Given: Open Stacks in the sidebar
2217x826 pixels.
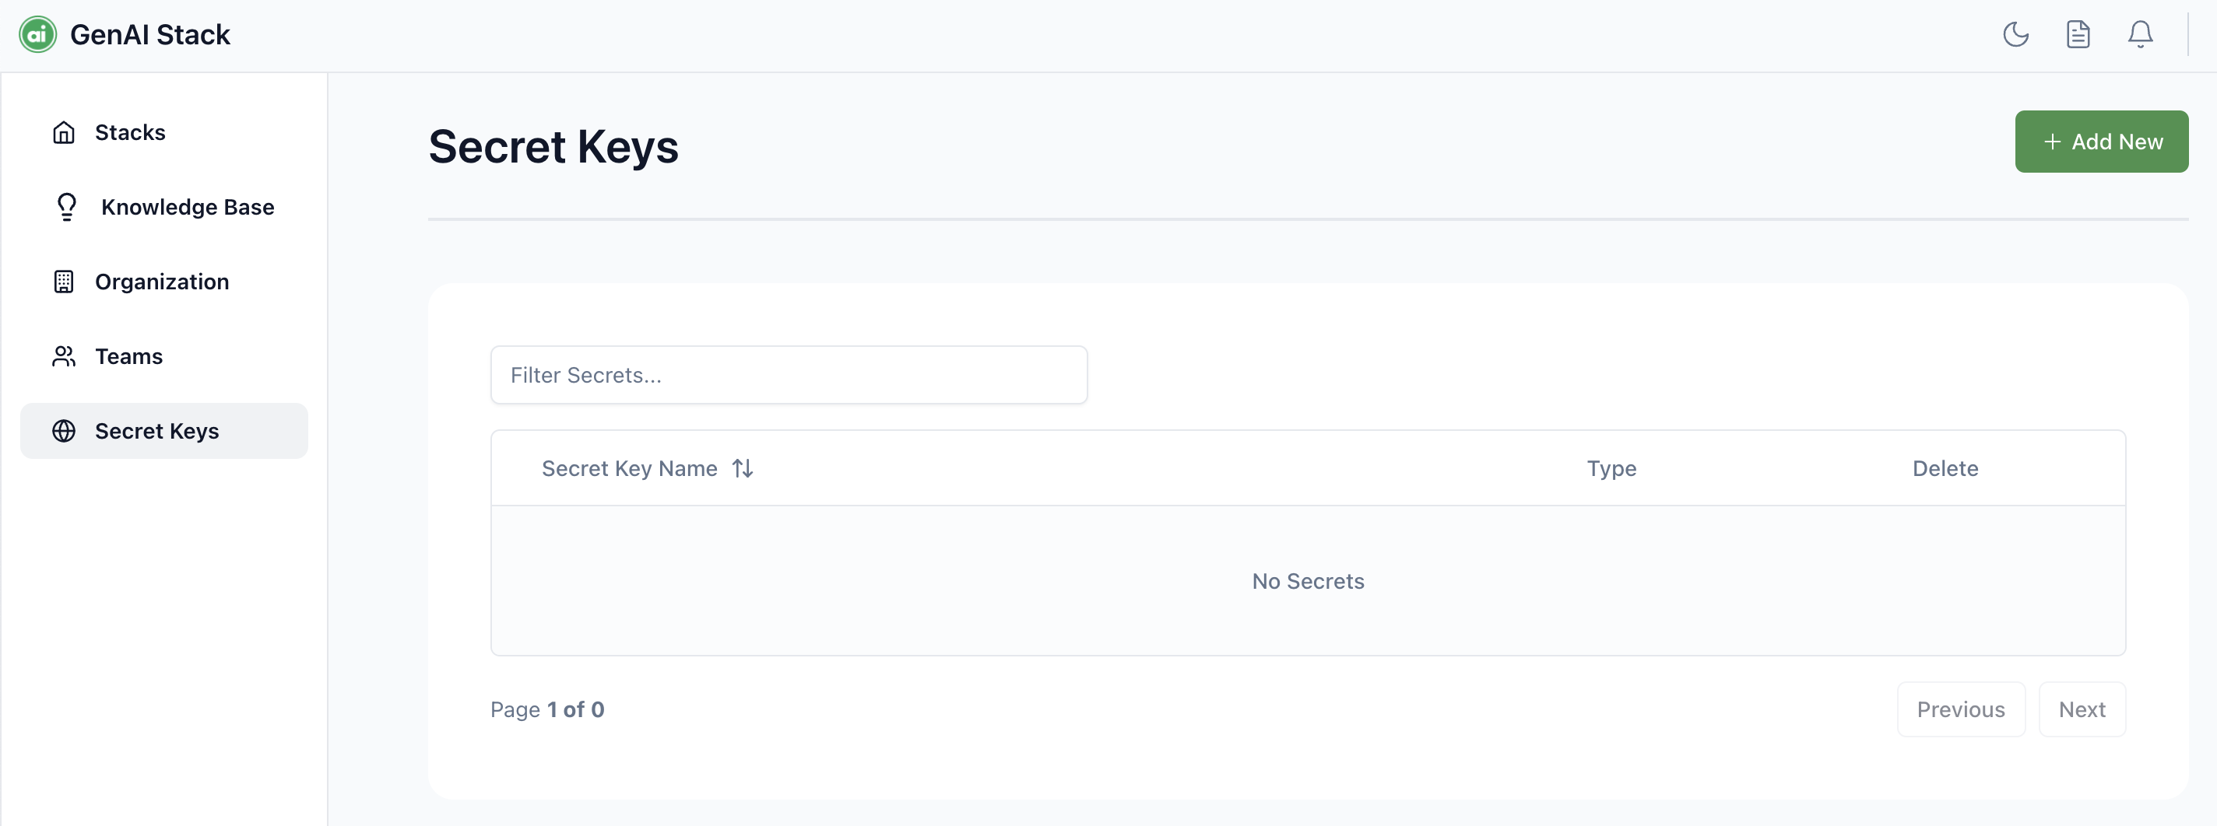Looking at the screenshot, I should 130,132.
